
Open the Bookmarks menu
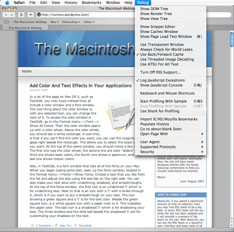(x=91, y=3)
